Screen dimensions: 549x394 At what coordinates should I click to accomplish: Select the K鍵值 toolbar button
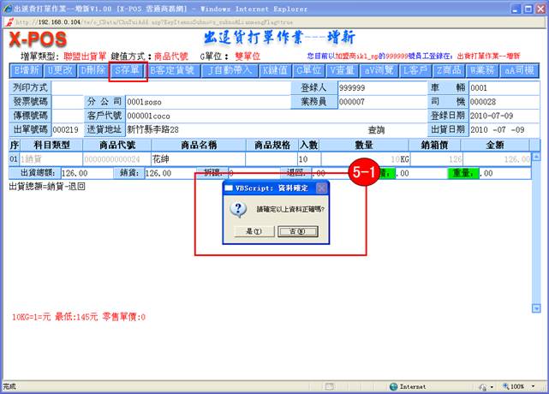click(x=275, y=69)
